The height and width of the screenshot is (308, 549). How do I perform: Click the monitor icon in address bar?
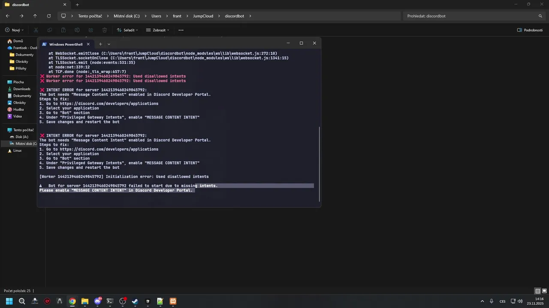63,16
